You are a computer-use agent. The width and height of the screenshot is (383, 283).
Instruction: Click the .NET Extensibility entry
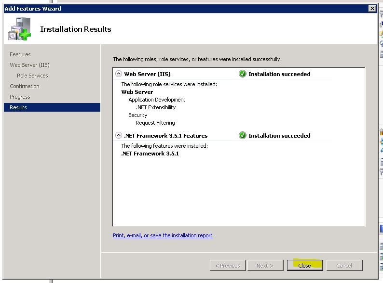156,107
